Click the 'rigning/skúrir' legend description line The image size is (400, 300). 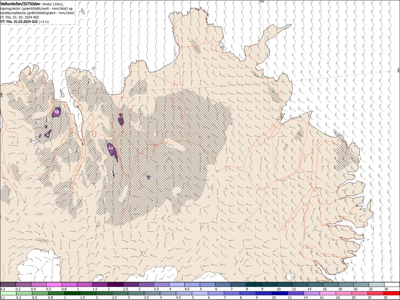[37, 8]
